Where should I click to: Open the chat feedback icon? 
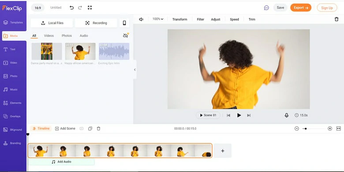266,8
